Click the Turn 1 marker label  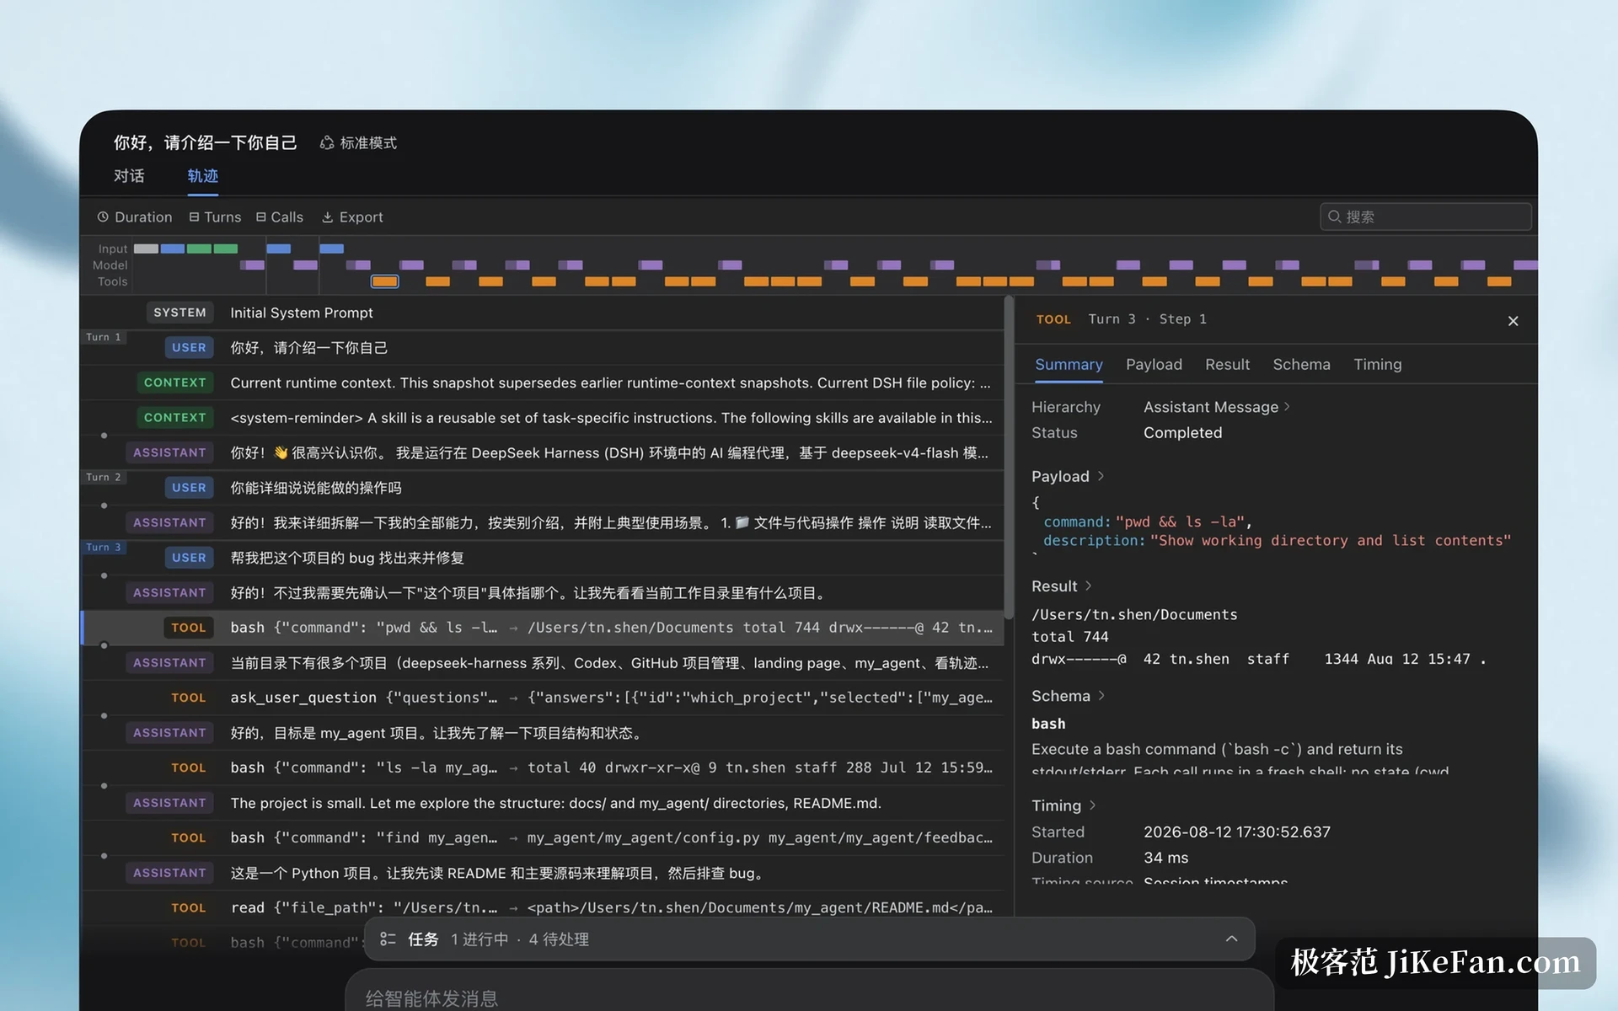pyautogui.click(x=103, y=337)
